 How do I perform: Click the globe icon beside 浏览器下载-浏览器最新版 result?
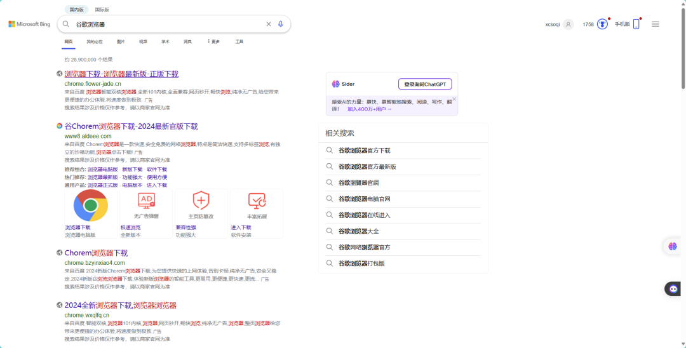click(x=60, y=74)
